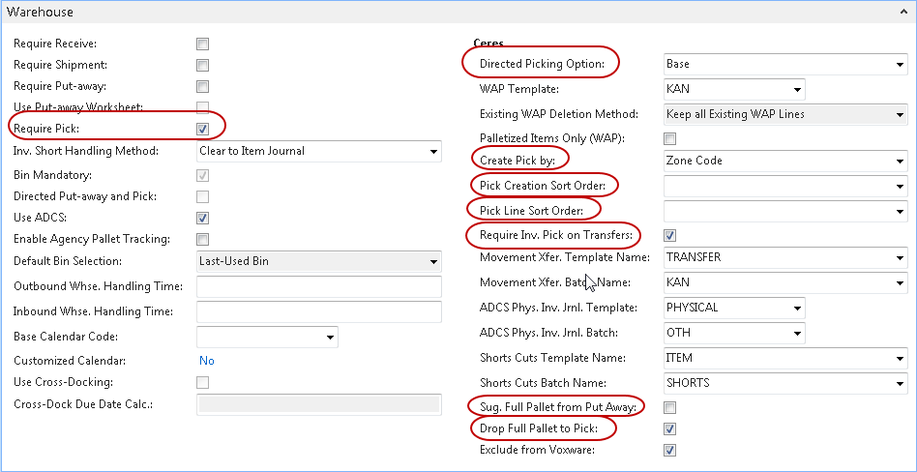917x472 pixels.
Task: Expand the Default Bin Selection dropdown
Action: tap(432, 262)
